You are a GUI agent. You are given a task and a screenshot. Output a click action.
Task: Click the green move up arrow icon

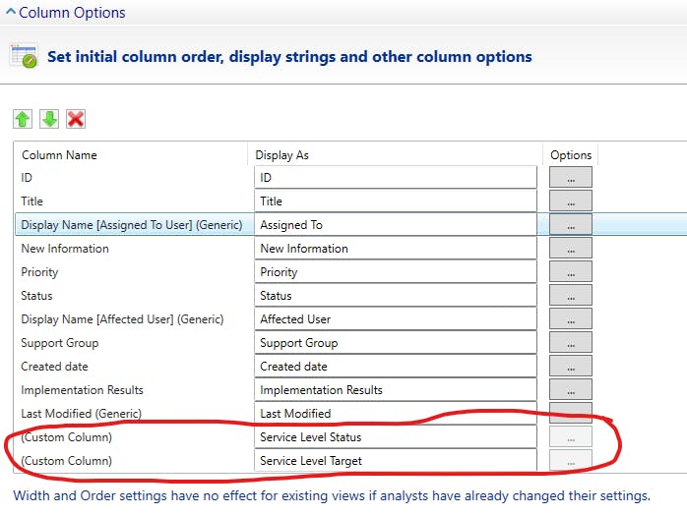pyautogui.click(x=23, y=119)
